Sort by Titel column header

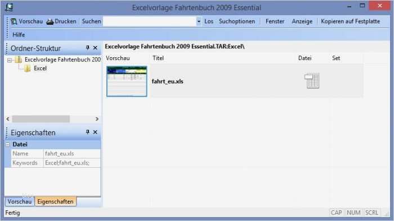click(x=158, y=58)
